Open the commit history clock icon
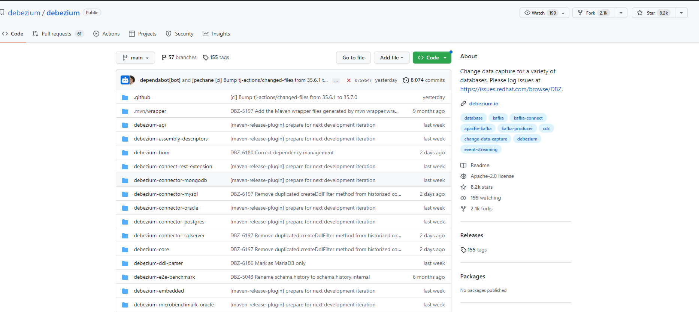The image size is (699, 312). tap(406, 80)
